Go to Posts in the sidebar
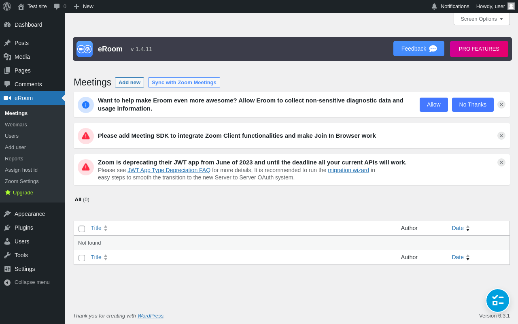518x324 pixels. tap(32, 43)
